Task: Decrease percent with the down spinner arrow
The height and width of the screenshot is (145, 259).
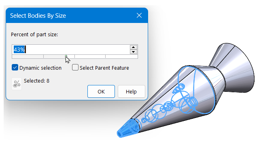Action: tap(134, 52)
